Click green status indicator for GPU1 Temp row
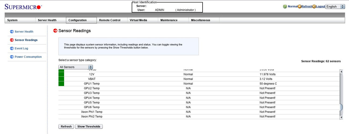 click(x=61, y=83)
